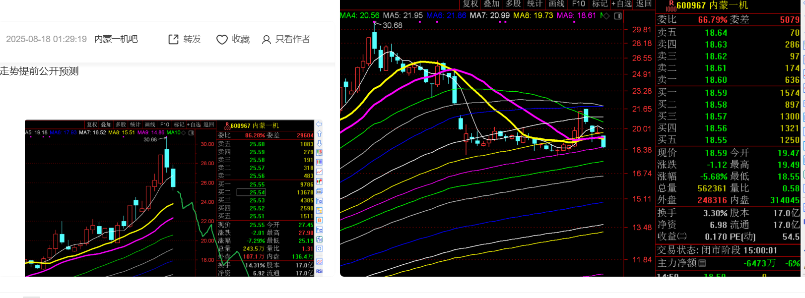Image resolution: width=805 pixels, height=298 pixels.
Task: Click the MA7: 20.99 indicator label
Action: click(489, 16)
